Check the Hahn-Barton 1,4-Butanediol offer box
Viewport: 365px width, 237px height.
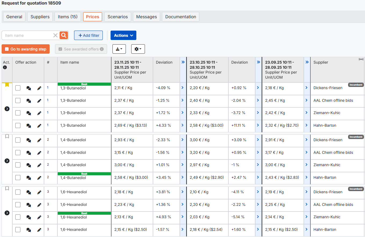pyautogui.click(x=18, y=177)
